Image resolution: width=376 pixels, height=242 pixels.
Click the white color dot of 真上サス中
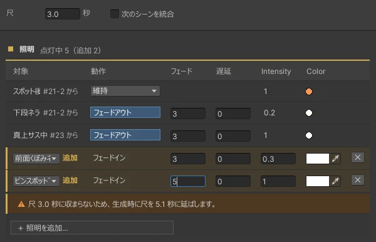point(309,135)
